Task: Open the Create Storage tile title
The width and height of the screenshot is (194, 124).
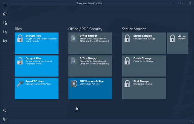Action: 142,58
